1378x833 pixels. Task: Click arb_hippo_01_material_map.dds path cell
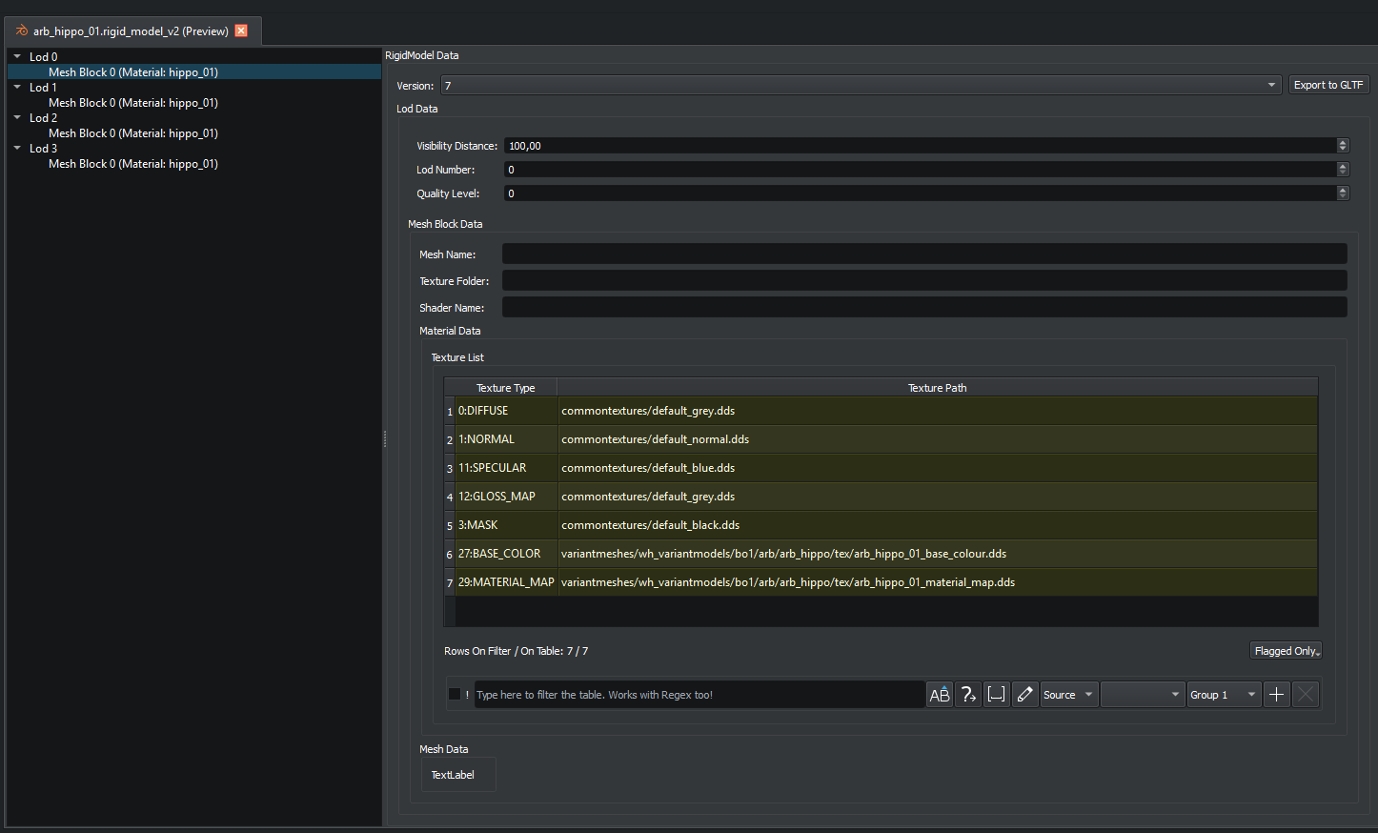click(938, 582)
